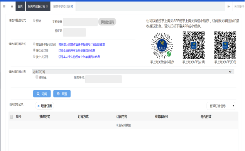Click the 掌上海关微信小程序 QR code
This screenshot has width=245, height=151.
pos(162,46)
